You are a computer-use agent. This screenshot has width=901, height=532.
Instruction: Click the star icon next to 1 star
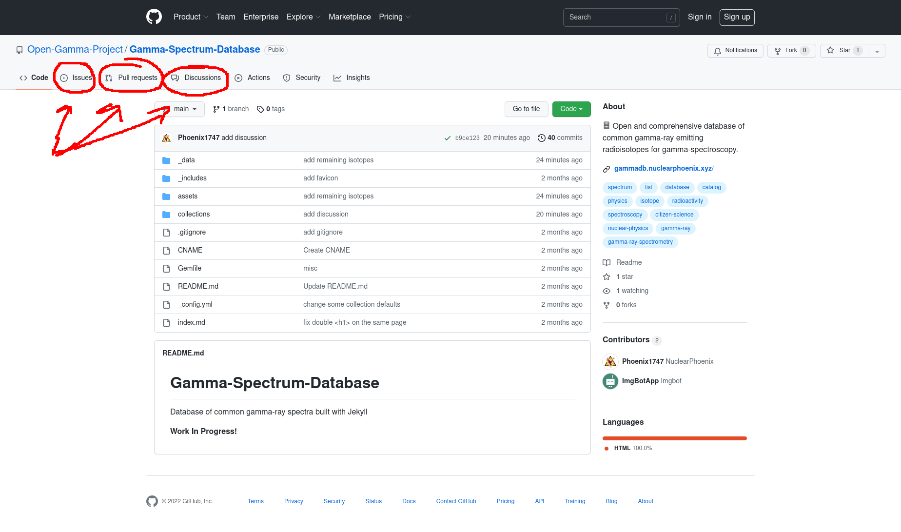coord(607,277)
